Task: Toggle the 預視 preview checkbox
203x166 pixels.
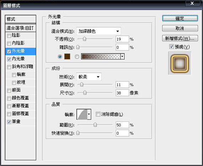Action: point(171,47)
